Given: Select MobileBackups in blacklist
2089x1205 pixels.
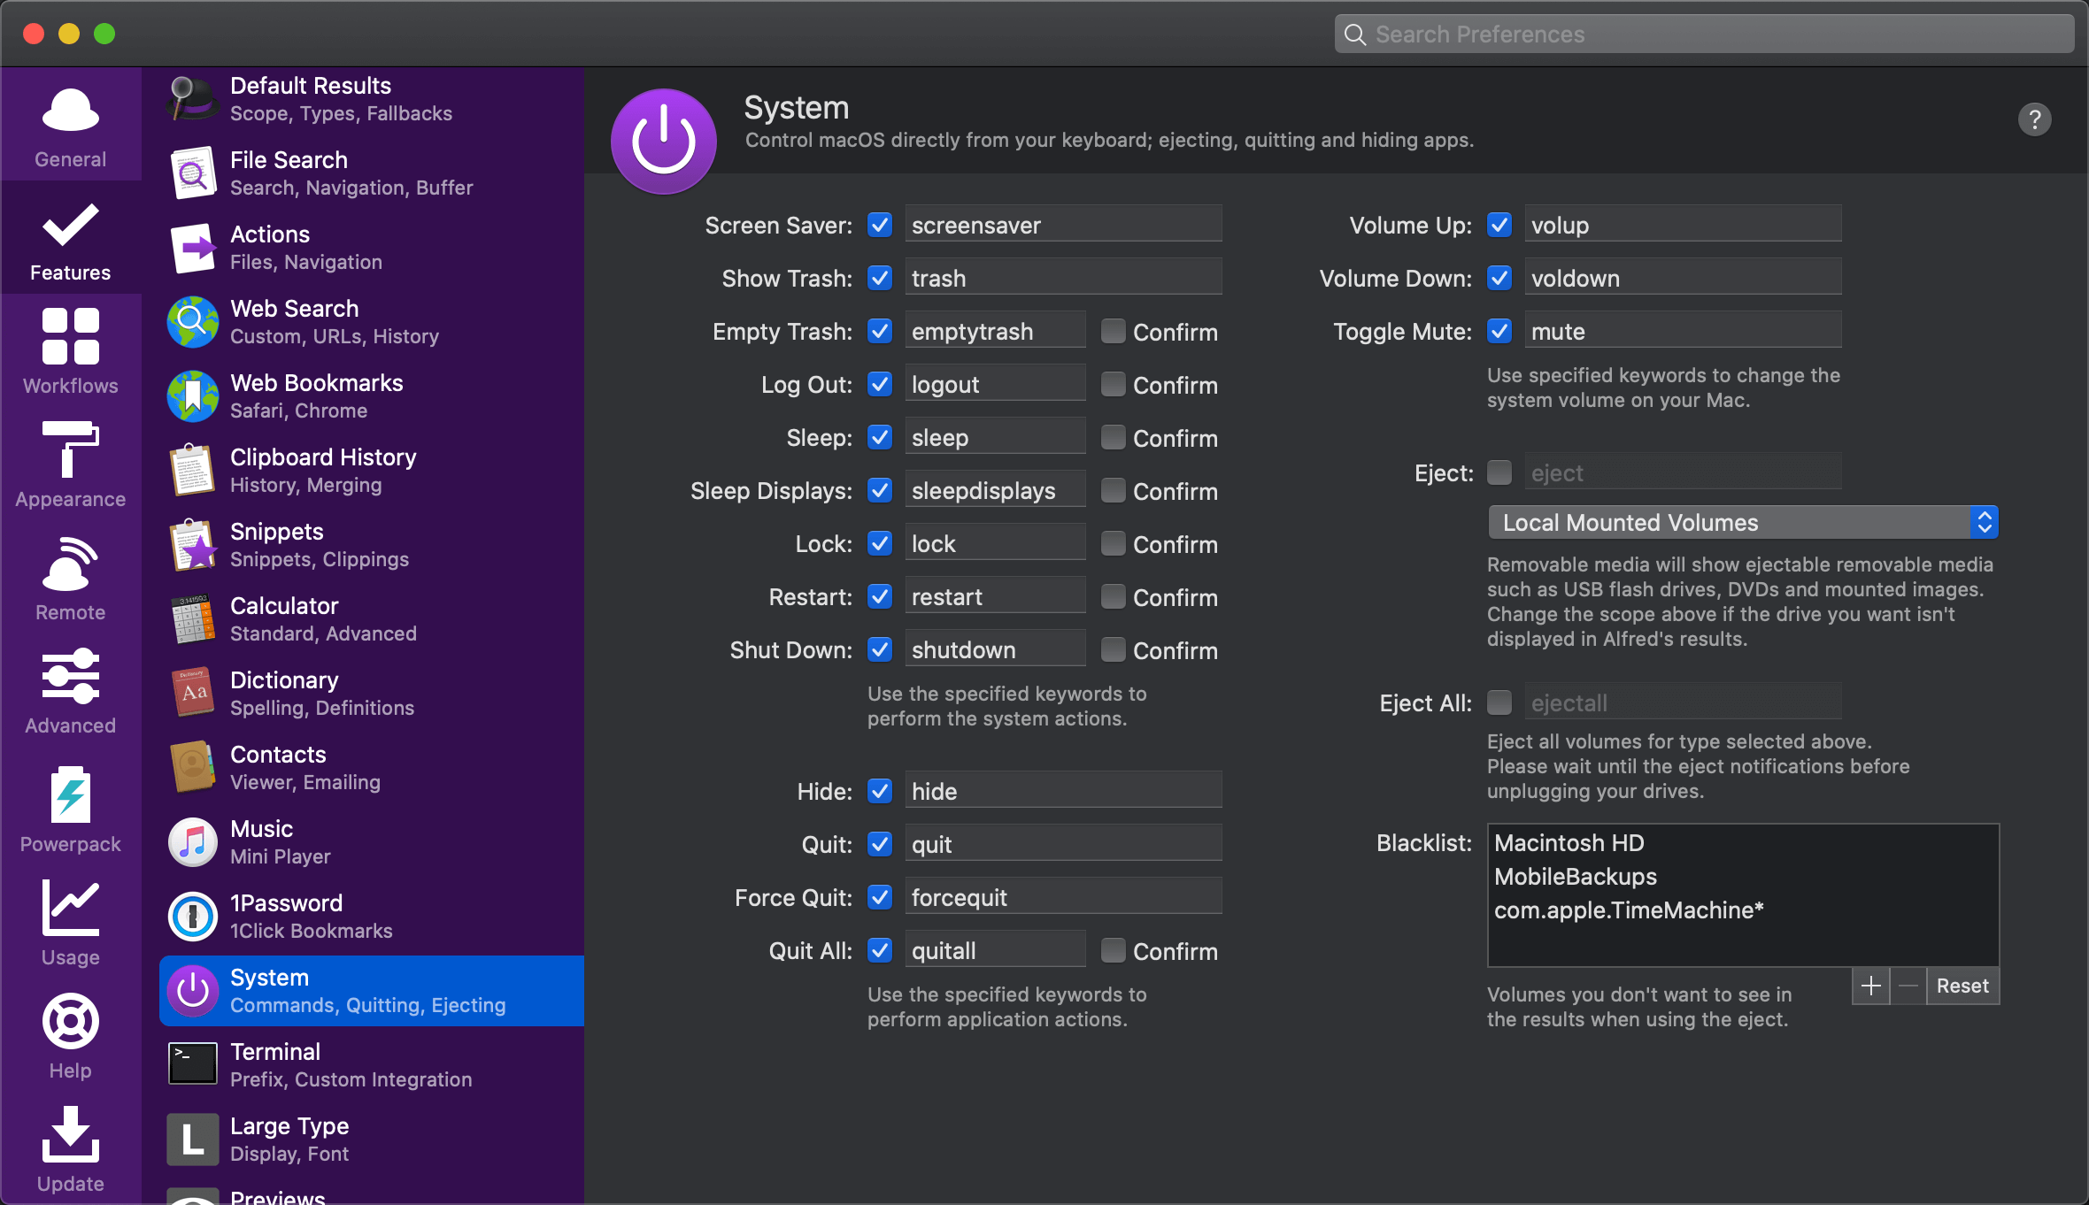Looking at the screenshot, I should pos(1743,877).
